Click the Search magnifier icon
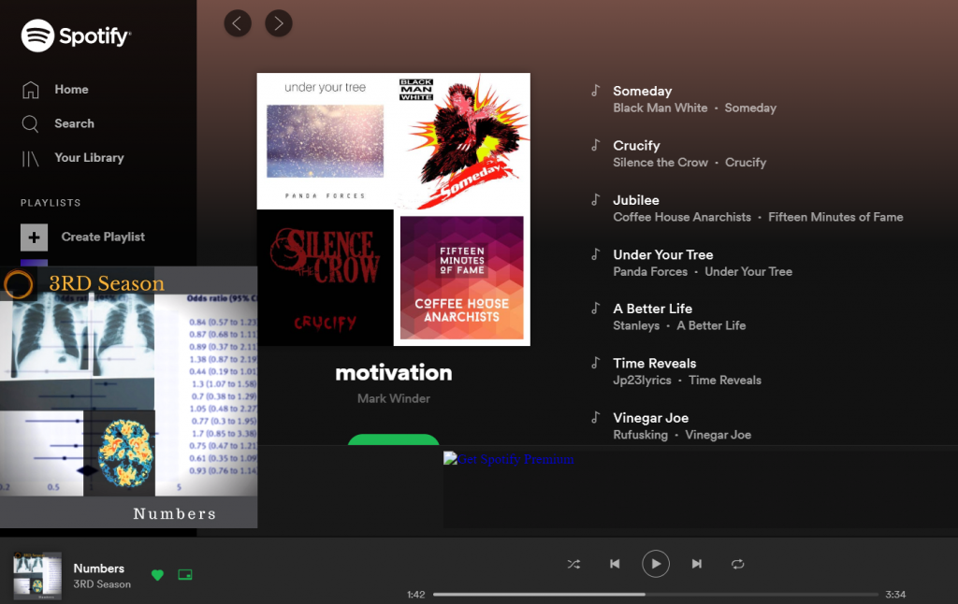 click(x=30, y=124)
